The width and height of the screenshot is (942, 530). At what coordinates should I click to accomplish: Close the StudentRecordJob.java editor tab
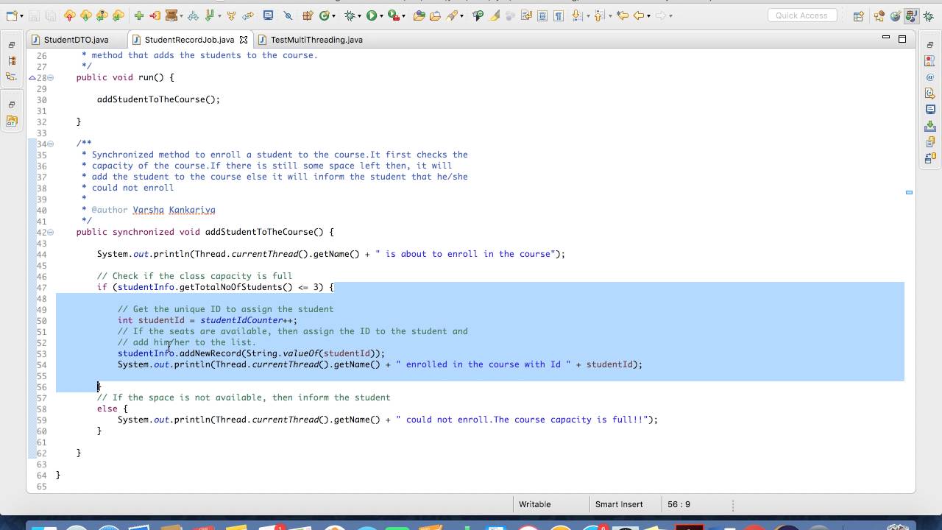point(244,40)
